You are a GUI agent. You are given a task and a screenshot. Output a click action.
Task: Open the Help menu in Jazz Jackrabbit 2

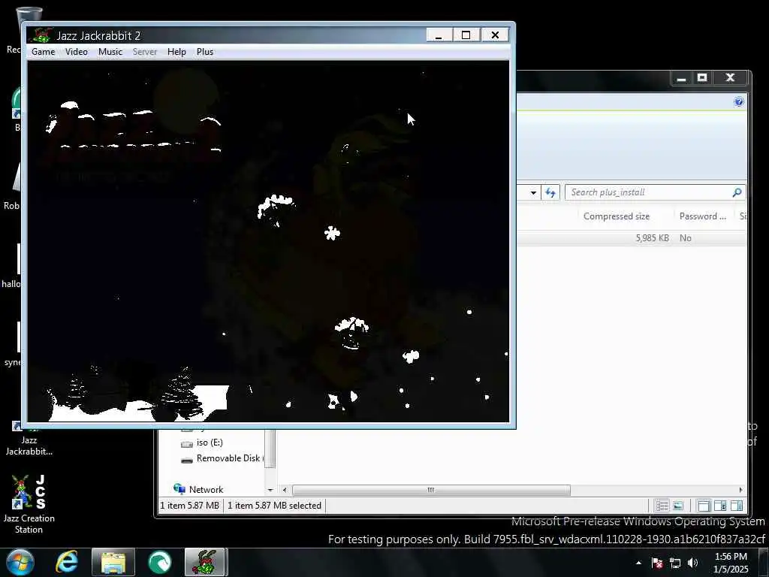[x=176, y=52]
